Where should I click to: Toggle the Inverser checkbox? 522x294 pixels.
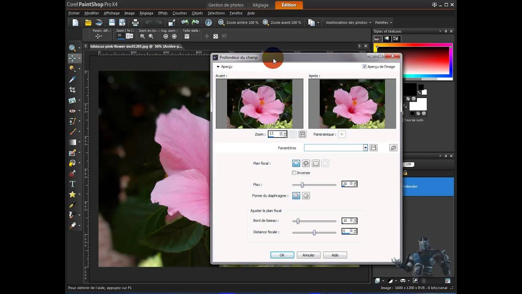(294, 173)
